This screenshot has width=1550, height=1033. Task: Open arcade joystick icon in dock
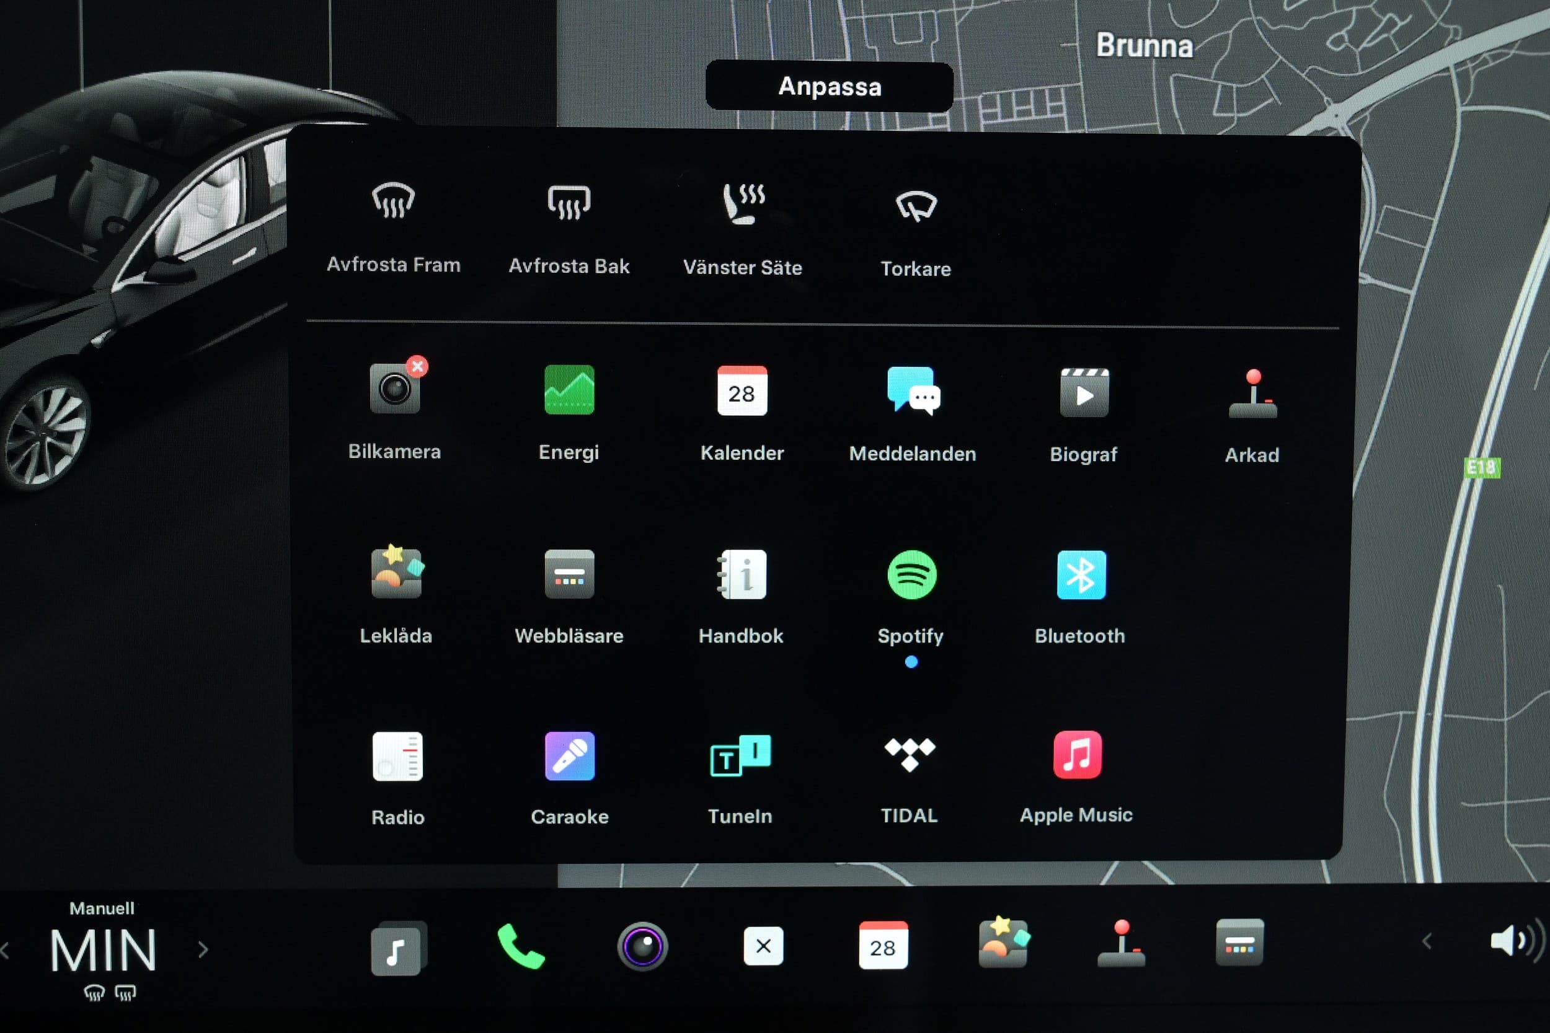1121,943
